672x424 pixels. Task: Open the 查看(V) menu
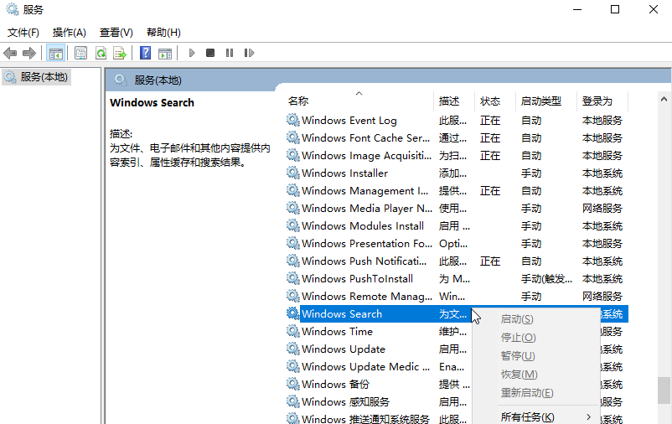tap(116, 33)
